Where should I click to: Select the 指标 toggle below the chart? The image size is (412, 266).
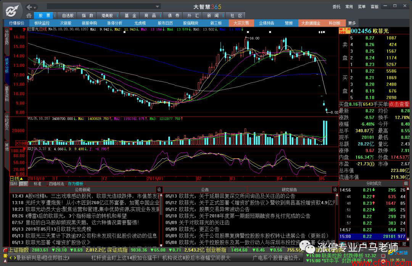coord(14,184)
